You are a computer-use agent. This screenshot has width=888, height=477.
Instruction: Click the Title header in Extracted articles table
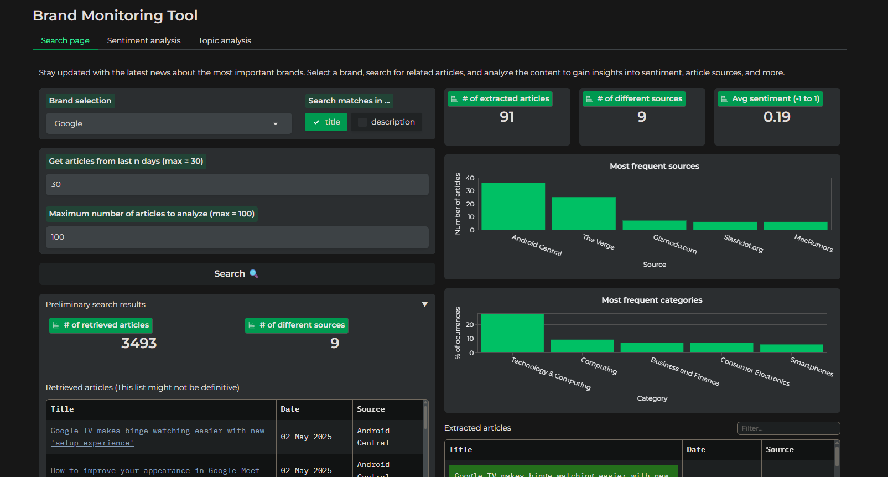pos(563,450)
